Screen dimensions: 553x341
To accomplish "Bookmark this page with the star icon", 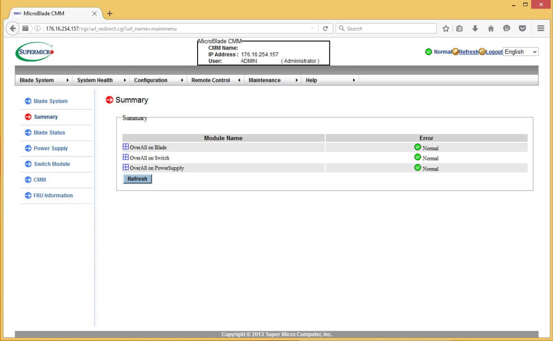I will click(446, 28).
